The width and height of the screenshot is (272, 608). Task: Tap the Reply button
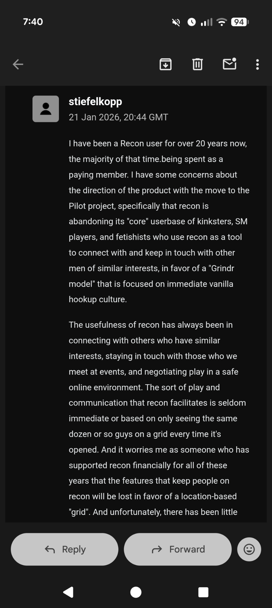point(65,549)
